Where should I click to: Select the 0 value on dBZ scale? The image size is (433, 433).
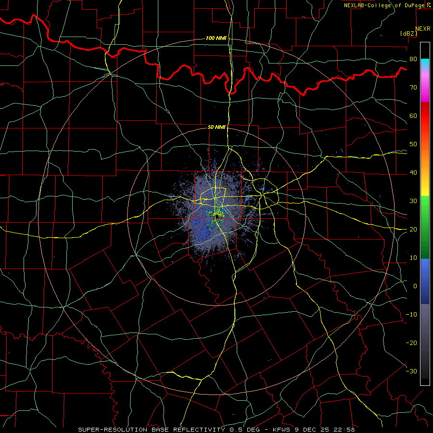point(415,286)
